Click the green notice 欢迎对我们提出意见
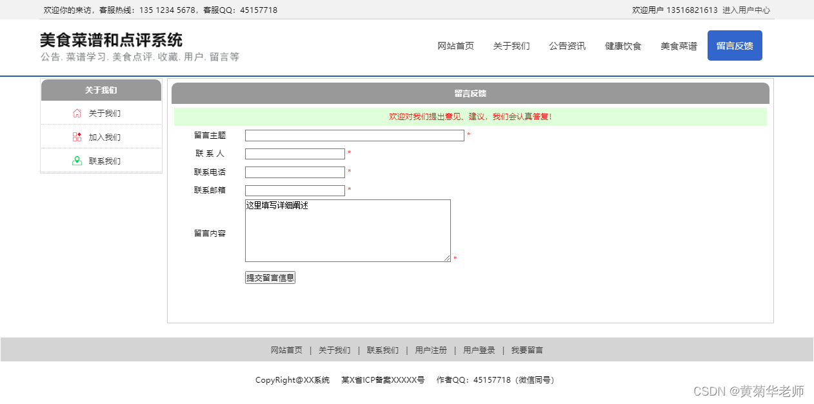814x404 pixels. pyautogui.click(x=470, y=117)
